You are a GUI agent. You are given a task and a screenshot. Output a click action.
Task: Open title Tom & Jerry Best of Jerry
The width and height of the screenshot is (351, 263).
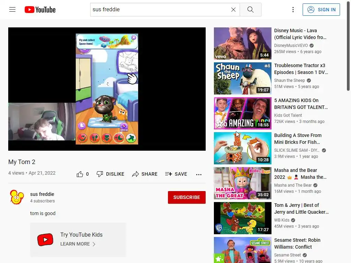[x=301, y=209]
